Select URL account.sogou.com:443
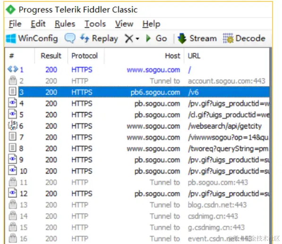The image size is (282, 244). pyautogui.click(x=226, y=81)
